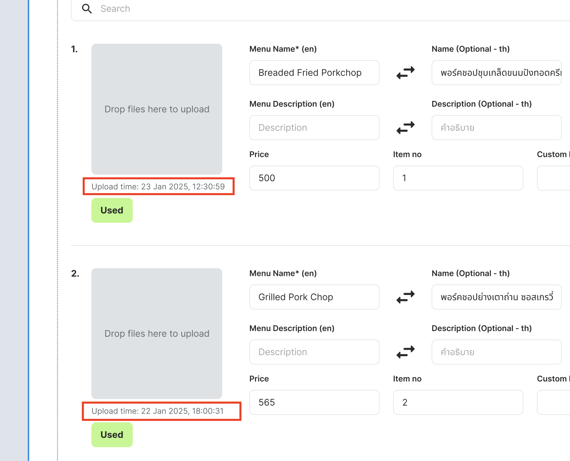Screen dimensions: 570x461
Task: Click item 1 English Description field
Action: [x=314, y=128]
